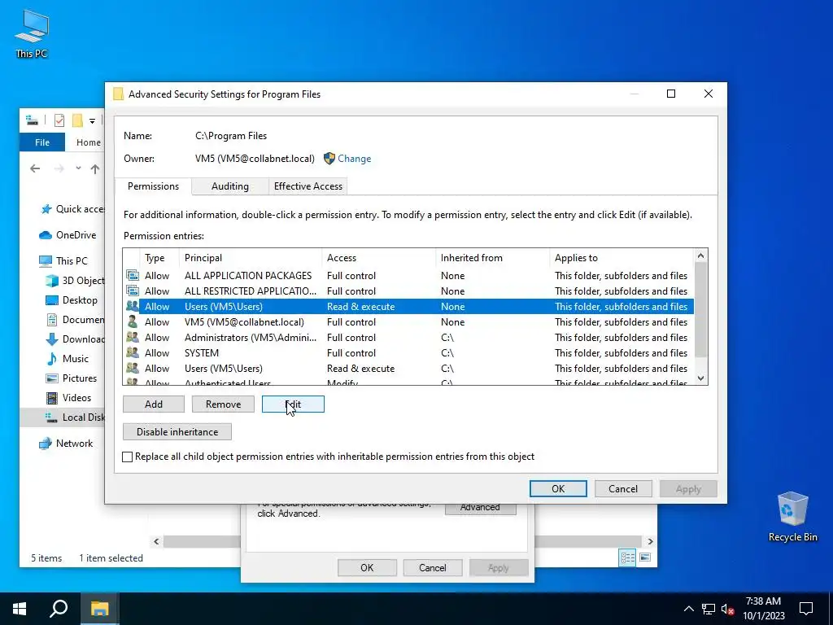Switch Explorer to details view
The height and width of the screenshot is (625, 833).
(x=627, y=557)
